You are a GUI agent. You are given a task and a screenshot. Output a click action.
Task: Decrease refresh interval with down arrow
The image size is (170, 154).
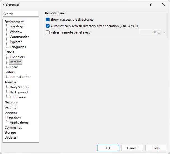pyautogui.click(x=159, y=34)
